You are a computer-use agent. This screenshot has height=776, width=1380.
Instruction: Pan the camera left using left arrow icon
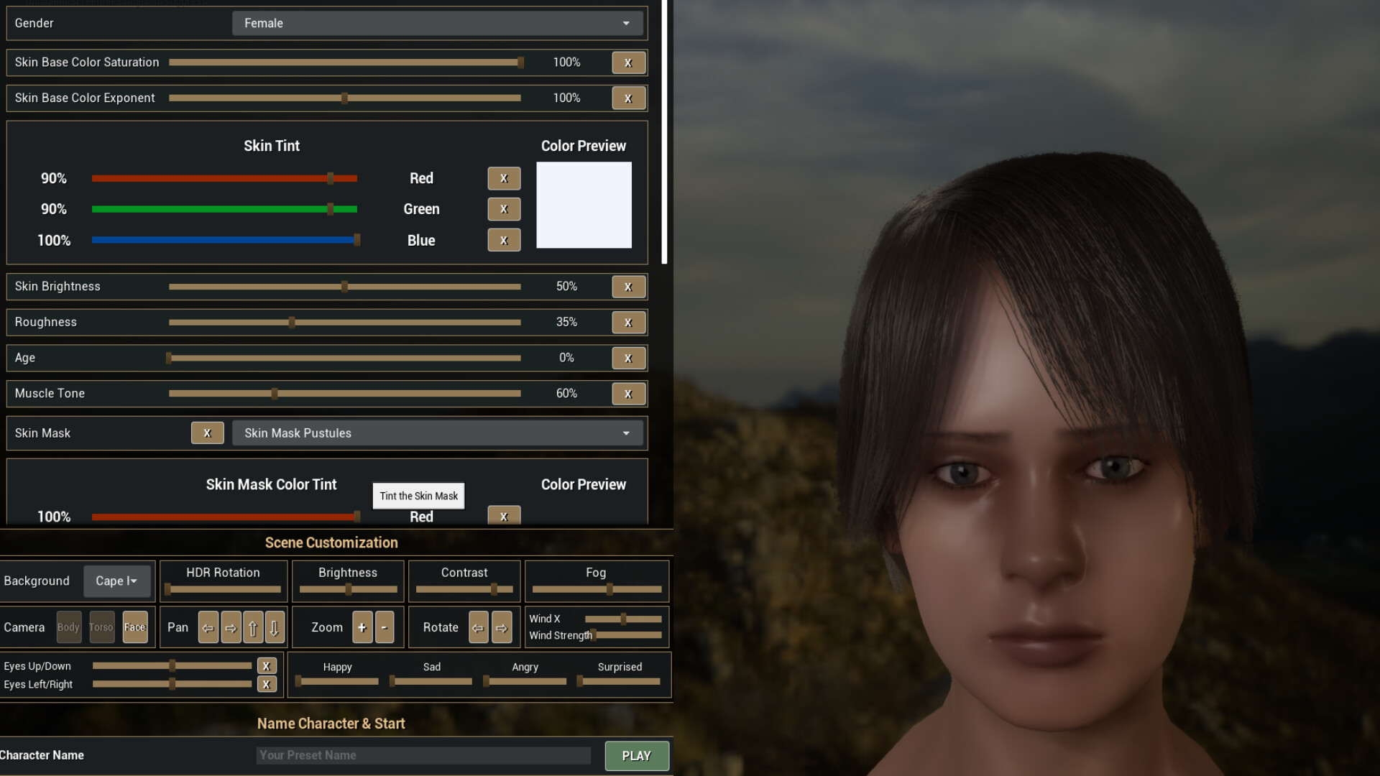click(208, 627)
